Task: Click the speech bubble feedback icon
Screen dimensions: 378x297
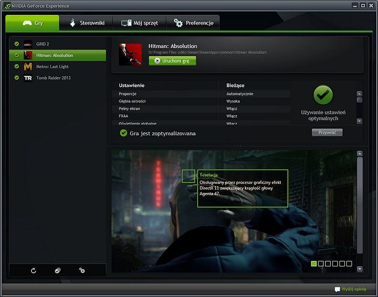Action: 337,289
